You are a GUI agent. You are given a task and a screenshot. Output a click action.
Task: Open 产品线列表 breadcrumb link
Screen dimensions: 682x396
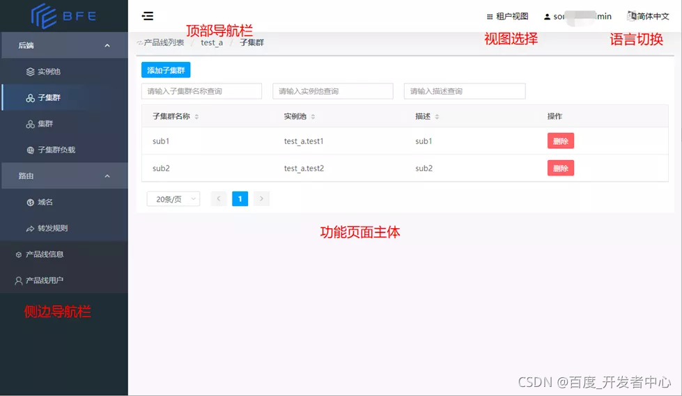(x=164, y=42)
